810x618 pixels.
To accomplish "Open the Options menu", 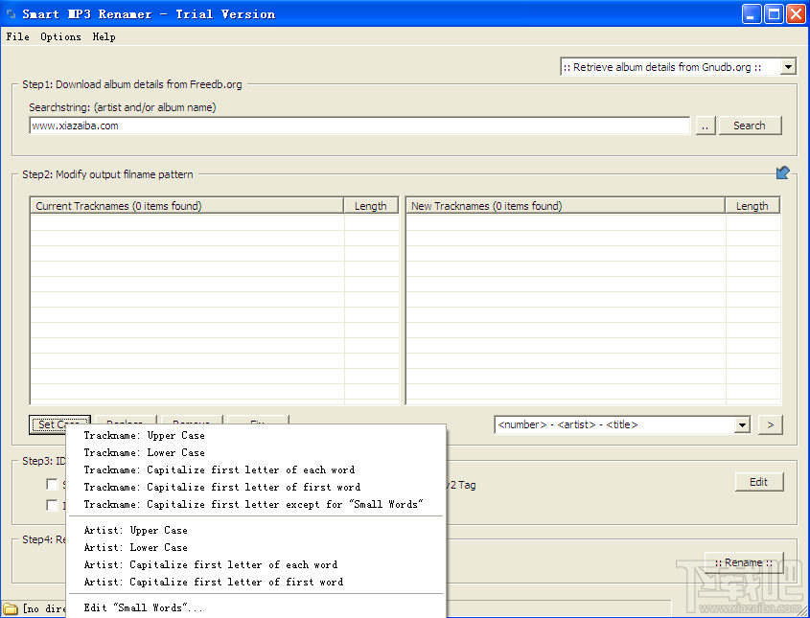I will (60, 36).
